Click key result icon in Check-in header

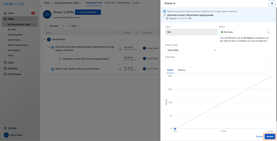click(x=165, y=15)
